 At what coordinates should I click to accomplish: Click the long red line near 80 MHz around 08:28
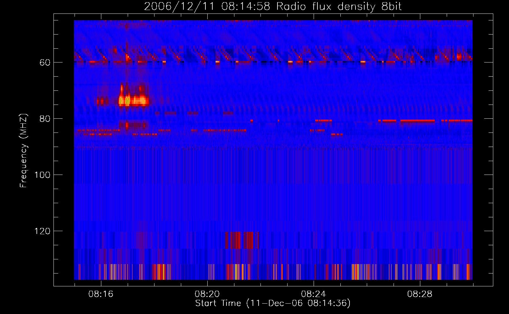pyautogui.click(x=417, y=121)
